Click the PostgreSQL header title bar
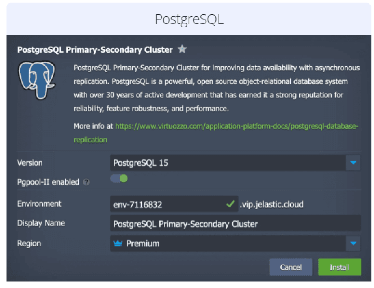The image size is (374, 288). click(189, 19)
